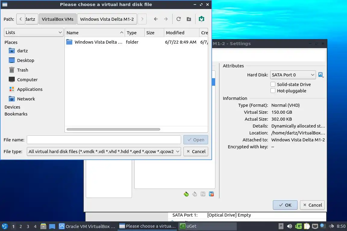Click the qb tray icon
Screen dimensions: 347x231
tap(331, 226)
